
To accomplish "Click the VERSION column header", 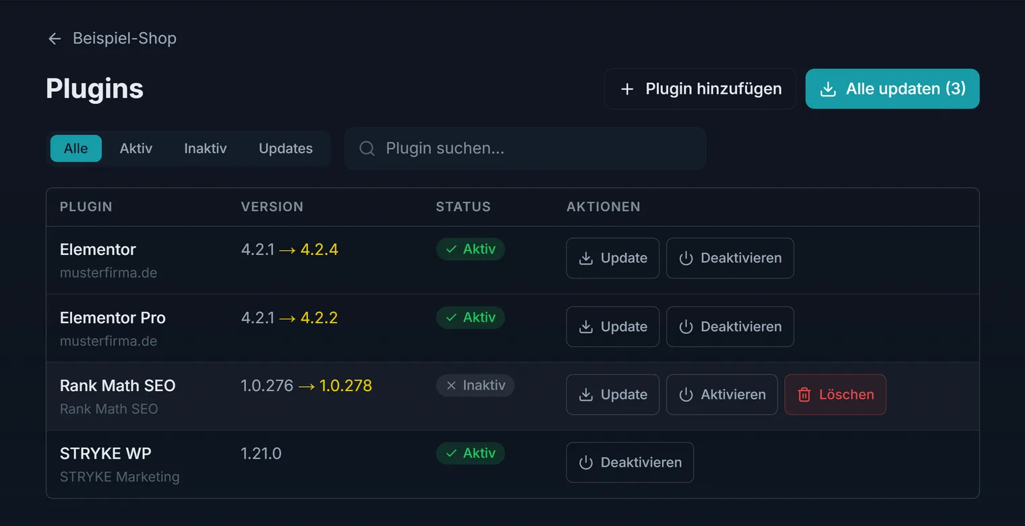I will pos(272,207).
